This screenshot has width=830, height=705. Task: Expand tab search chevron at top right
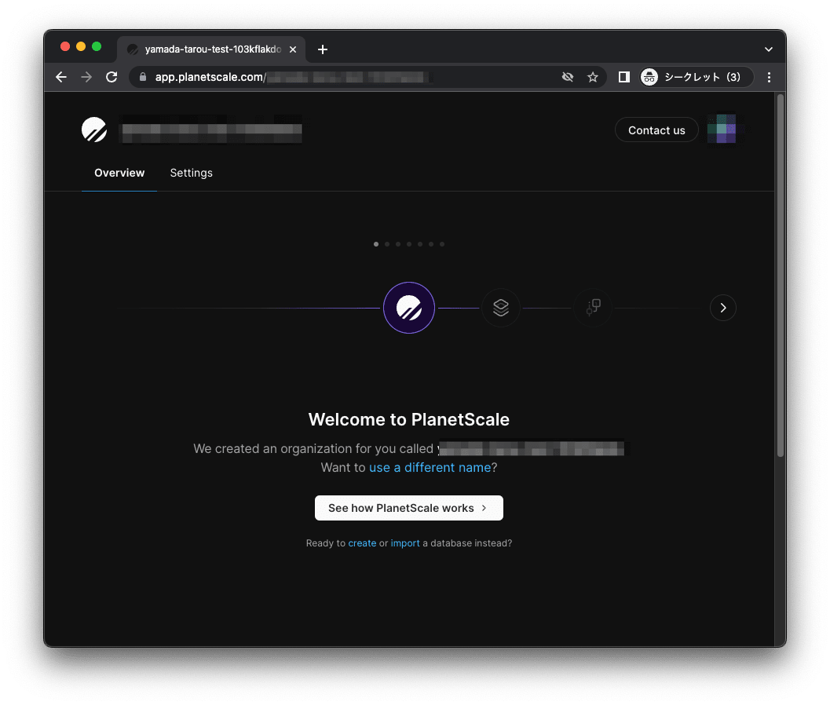click(769, 49)
